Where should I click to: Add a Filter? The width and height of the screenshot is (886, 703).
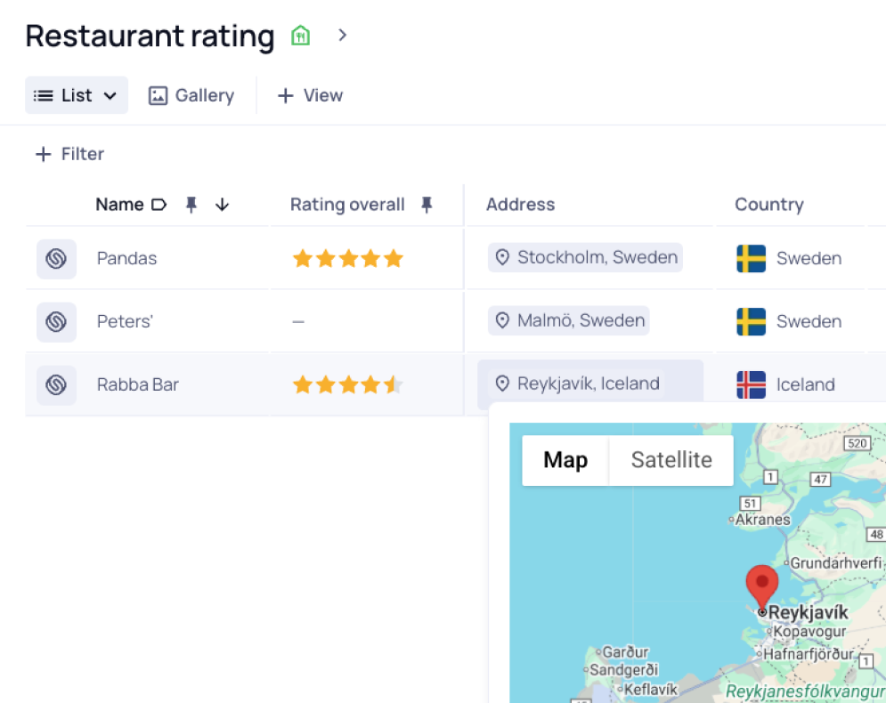(x=69, y=154)
